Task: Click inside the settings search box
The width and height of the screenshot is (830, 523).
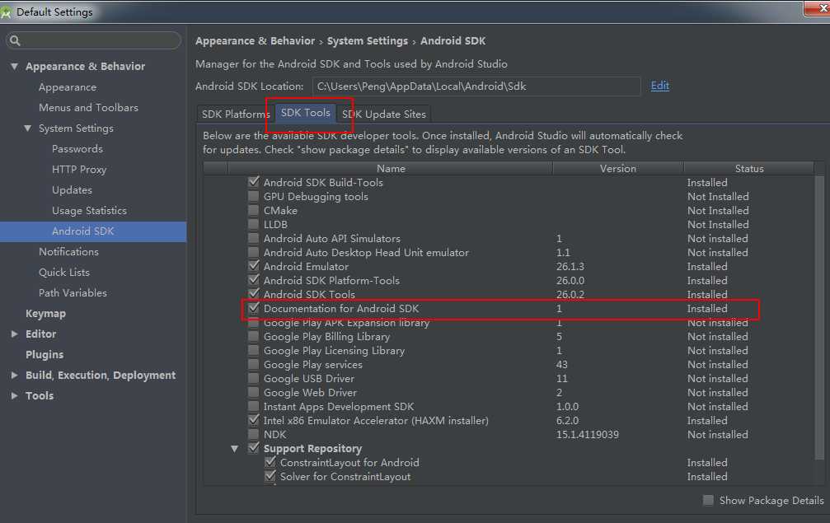Action: [x=93, y=40]
